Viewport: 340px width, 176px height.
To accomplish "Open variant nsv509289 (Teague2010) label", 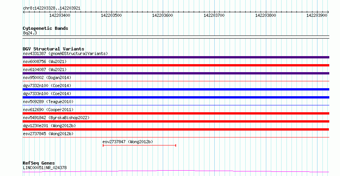I will point(48,102).
